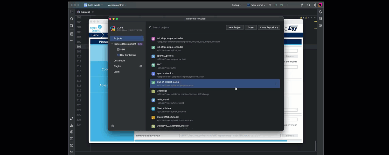Viewport: 389px width, 155px height.
Task: Open welcome dialog options gear icon
Action: [x=113, y=126]
